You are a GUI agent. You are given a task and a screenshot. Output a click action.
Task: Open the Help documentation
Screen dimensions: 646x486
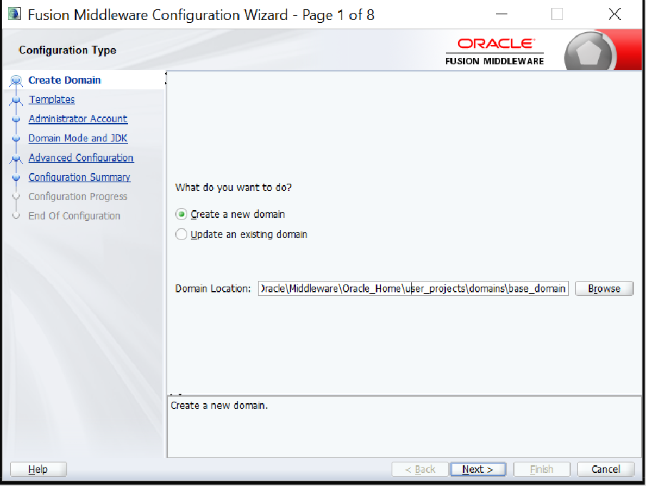coord(38,470)
